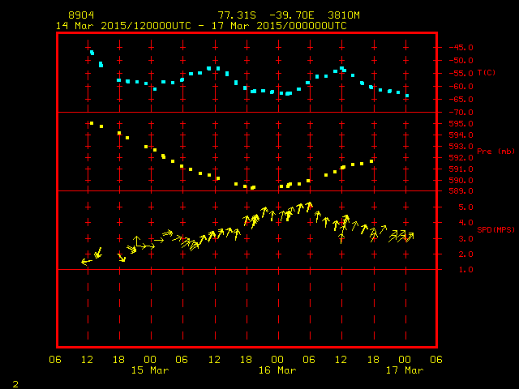Click the 594.0 pressure tick label
This screenshot has height=389, width=519.
point(461,135)
